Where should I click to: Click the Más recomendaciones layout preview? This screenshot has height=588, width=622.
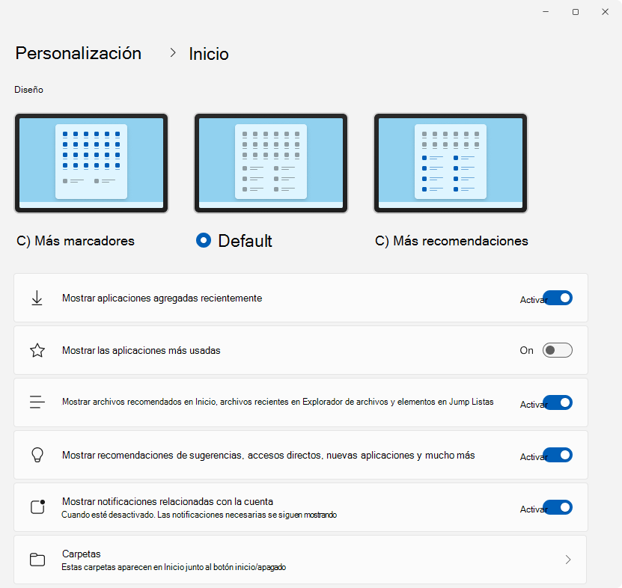pos(451,163)
